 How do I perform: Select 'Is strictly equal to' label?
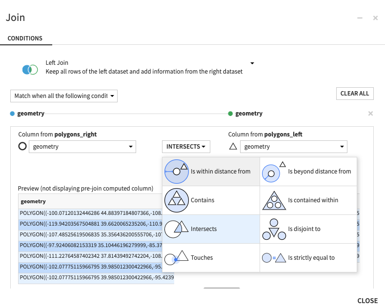point(311,257)
